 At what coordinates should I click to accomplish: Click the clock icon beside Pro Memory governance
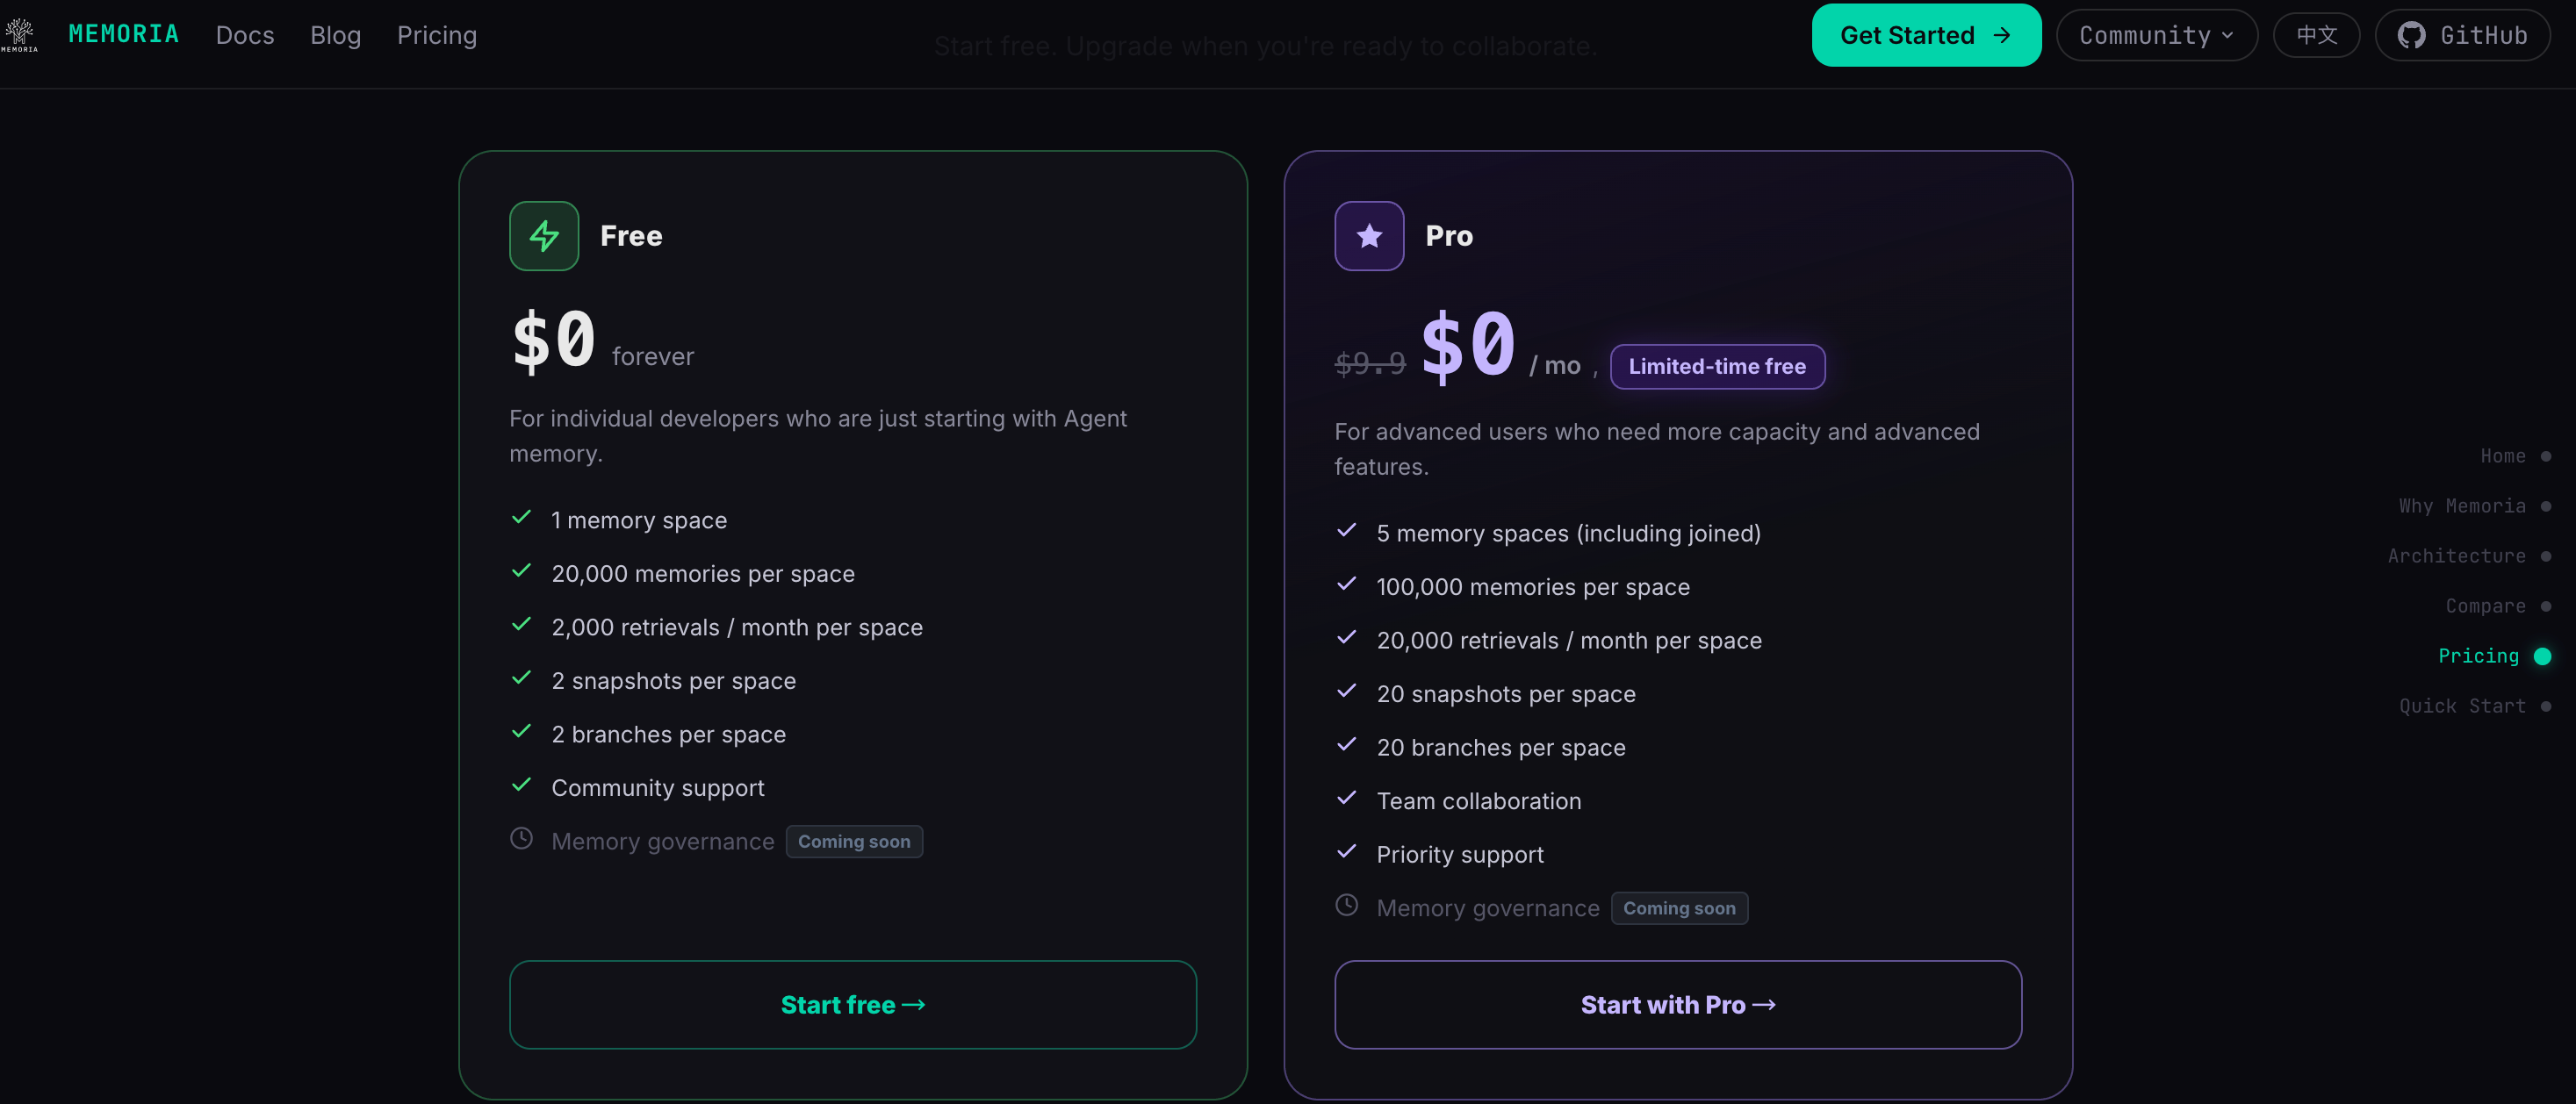coord(1347,907)
